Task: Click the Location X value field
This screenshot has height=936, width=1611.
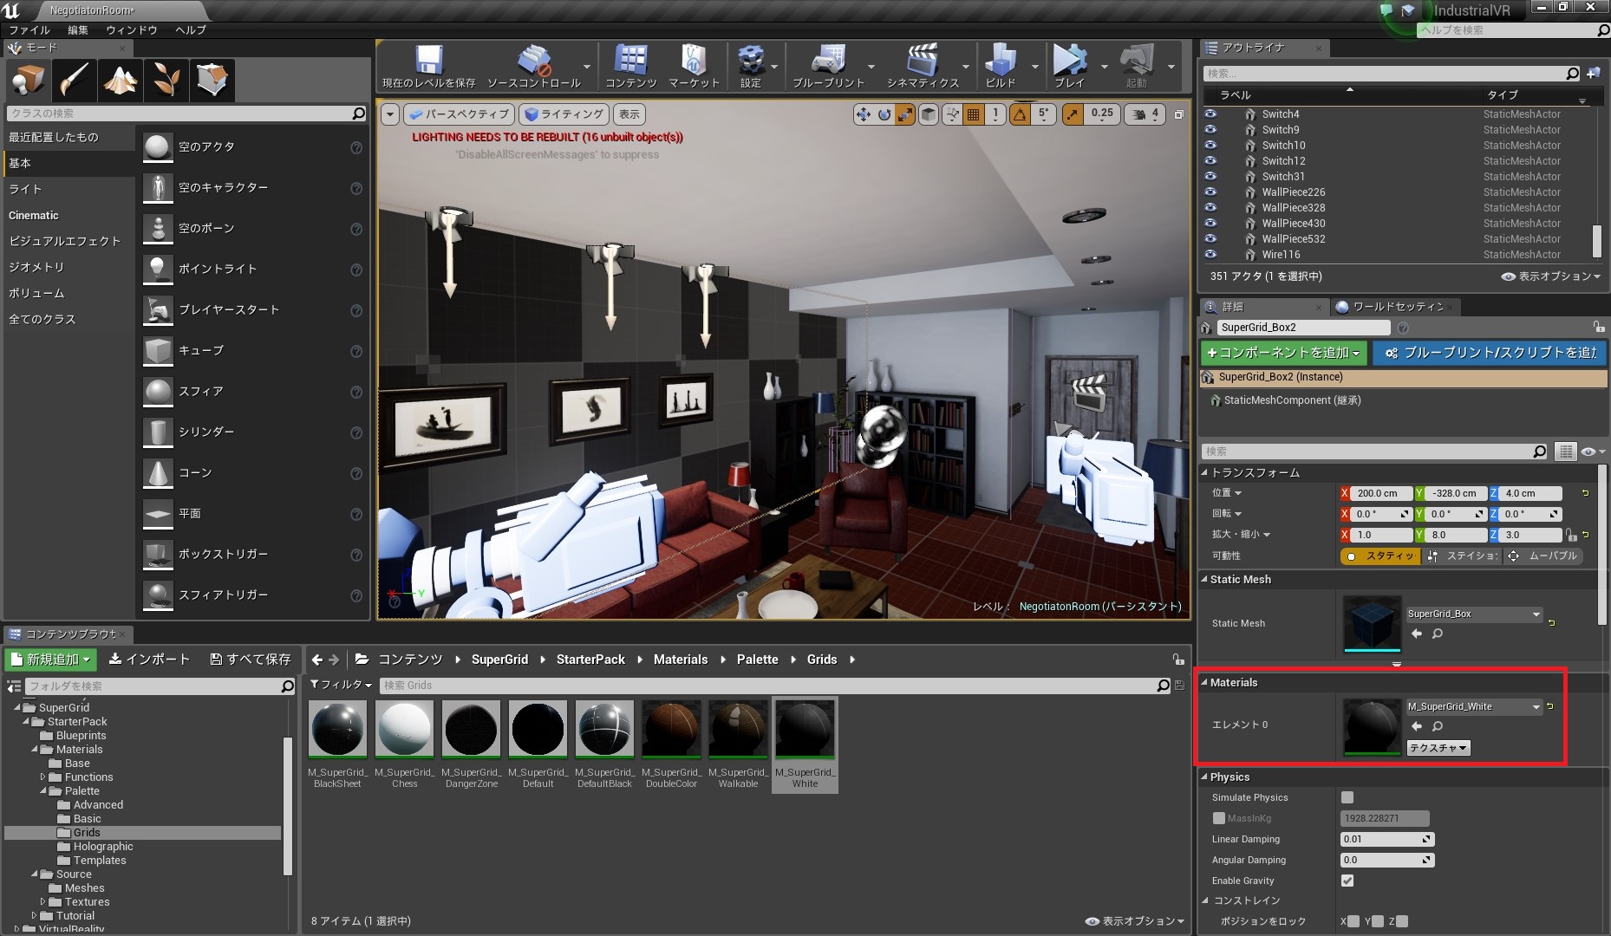Action: pyautogui.click(x=1382, y=493)
